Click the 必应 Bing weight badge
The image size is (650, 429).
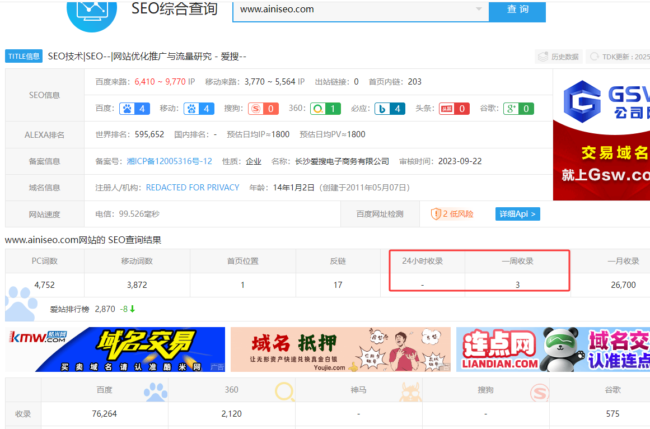point(390,109)
